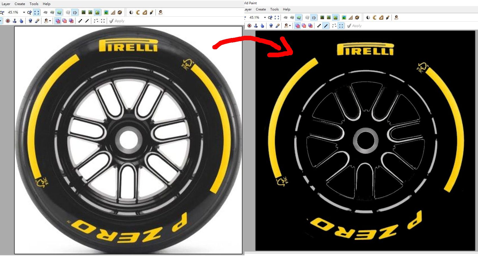Toggle the green stacked layers icon in right window
Image resolution: width=478 pixels, height=256 pixels.
(x=299, y=17)
